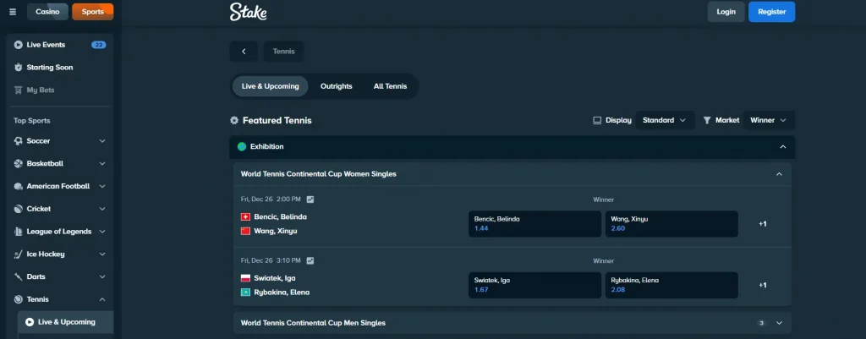Click the Tennis breadcrumb button
The width and height of the screenshot is (866, 339).
[284, 52]
